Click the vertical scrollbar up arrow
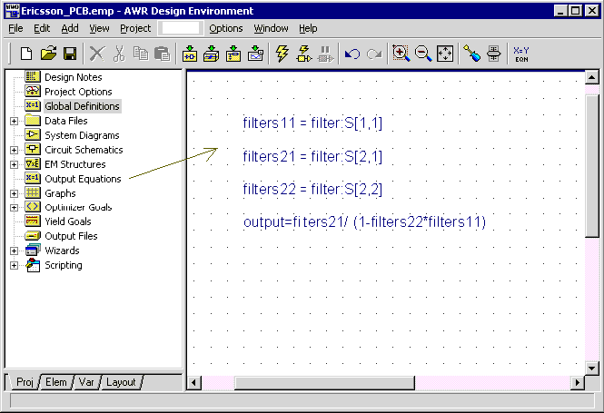The width and height of the screenshot is (604, 413). click(591, 77)
